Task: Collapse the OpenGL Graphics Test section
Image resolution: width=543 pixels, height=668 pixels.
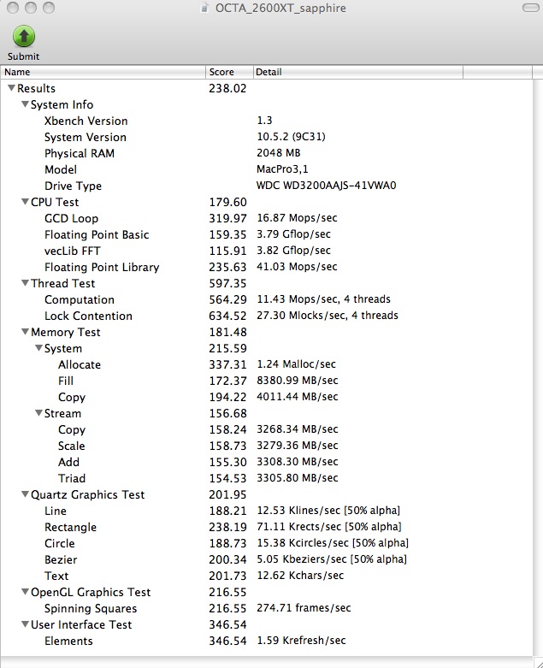Action: point(25,591)
